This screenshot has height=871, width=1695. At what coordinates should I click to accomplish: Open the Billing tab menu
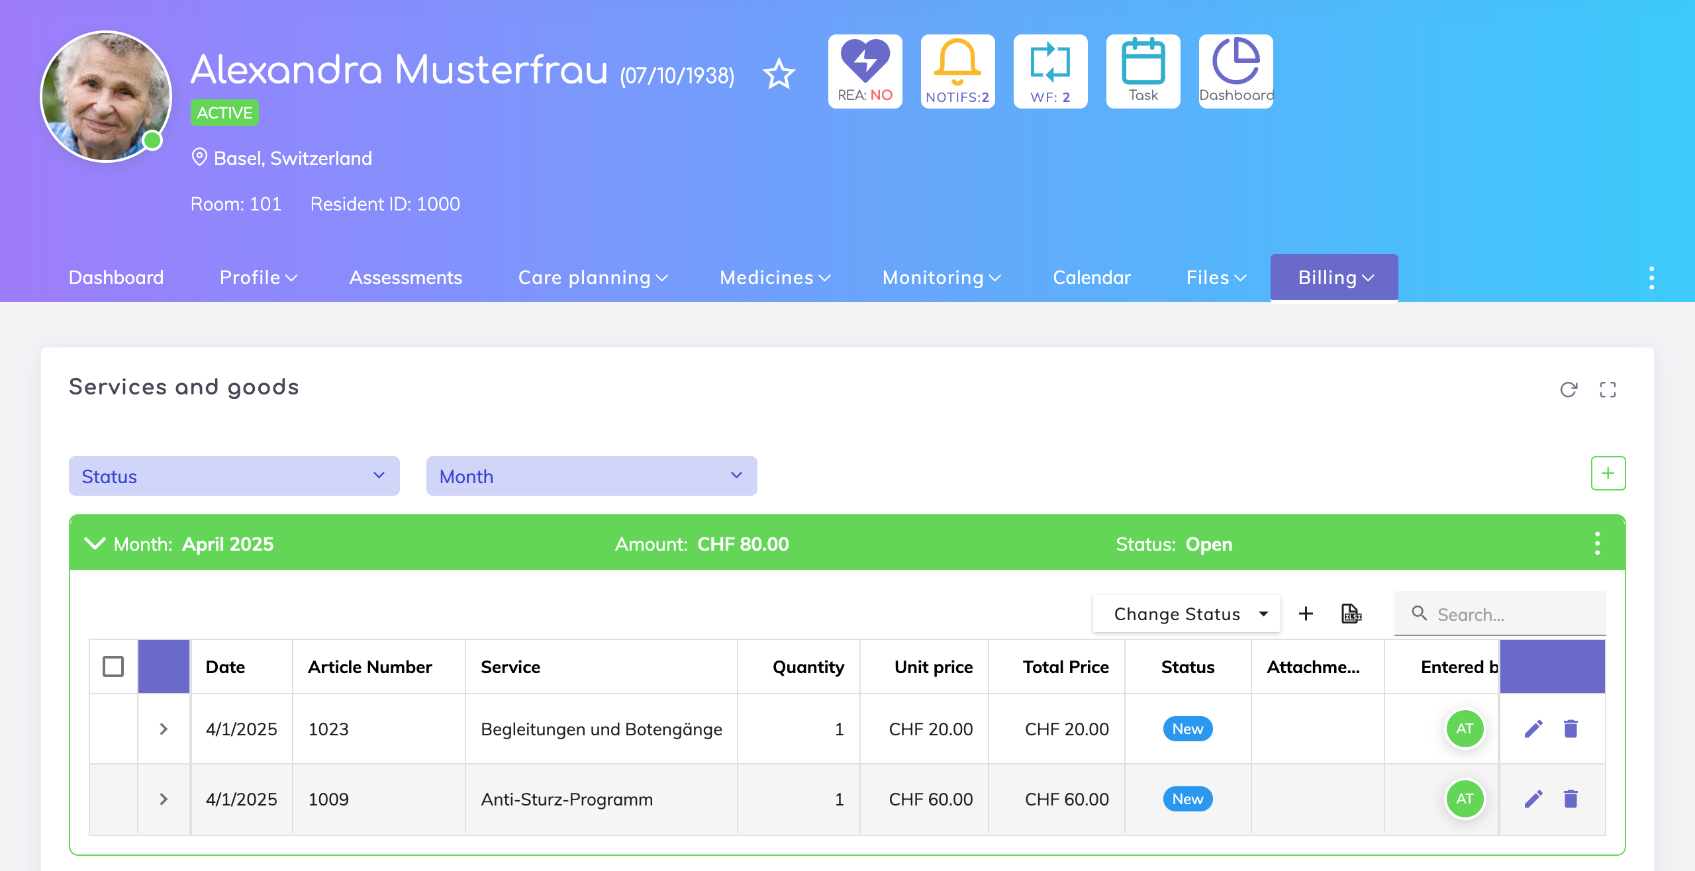click(1334, 277)
